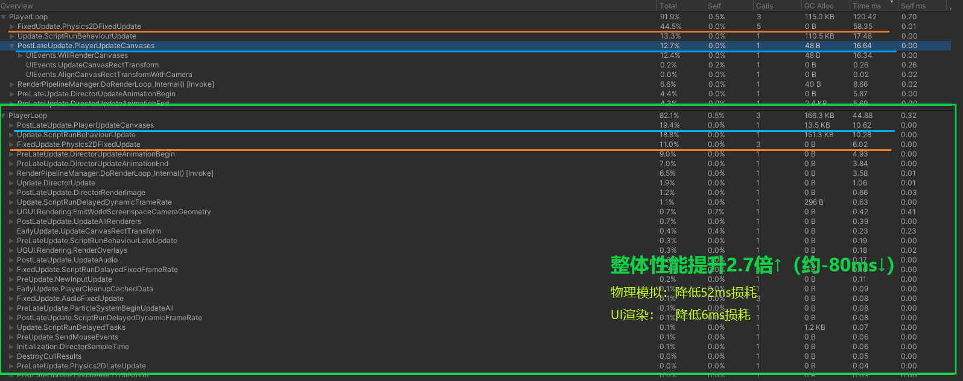Viewport: 963px width, 381px height.
Task: Click the 166.3 KB GC Alloc cell
Action: pyautogui.click(x=819, y=116)
